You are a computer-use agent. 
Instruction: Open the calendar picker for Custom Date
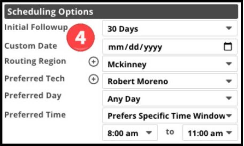pos(228,47)
